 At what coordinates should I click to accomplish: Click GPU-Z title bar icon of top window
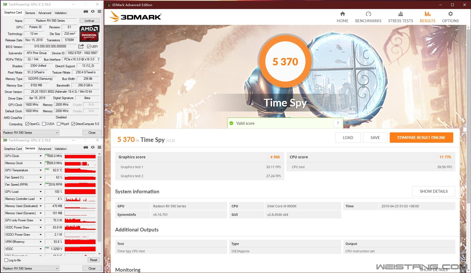point(5,5)
